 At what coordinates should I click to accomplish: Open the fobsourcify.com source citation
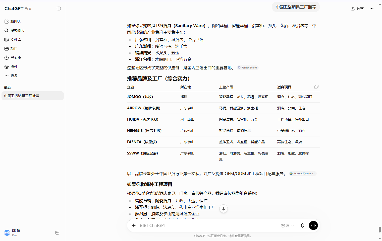pyautogui.click(x=302, y=174)
